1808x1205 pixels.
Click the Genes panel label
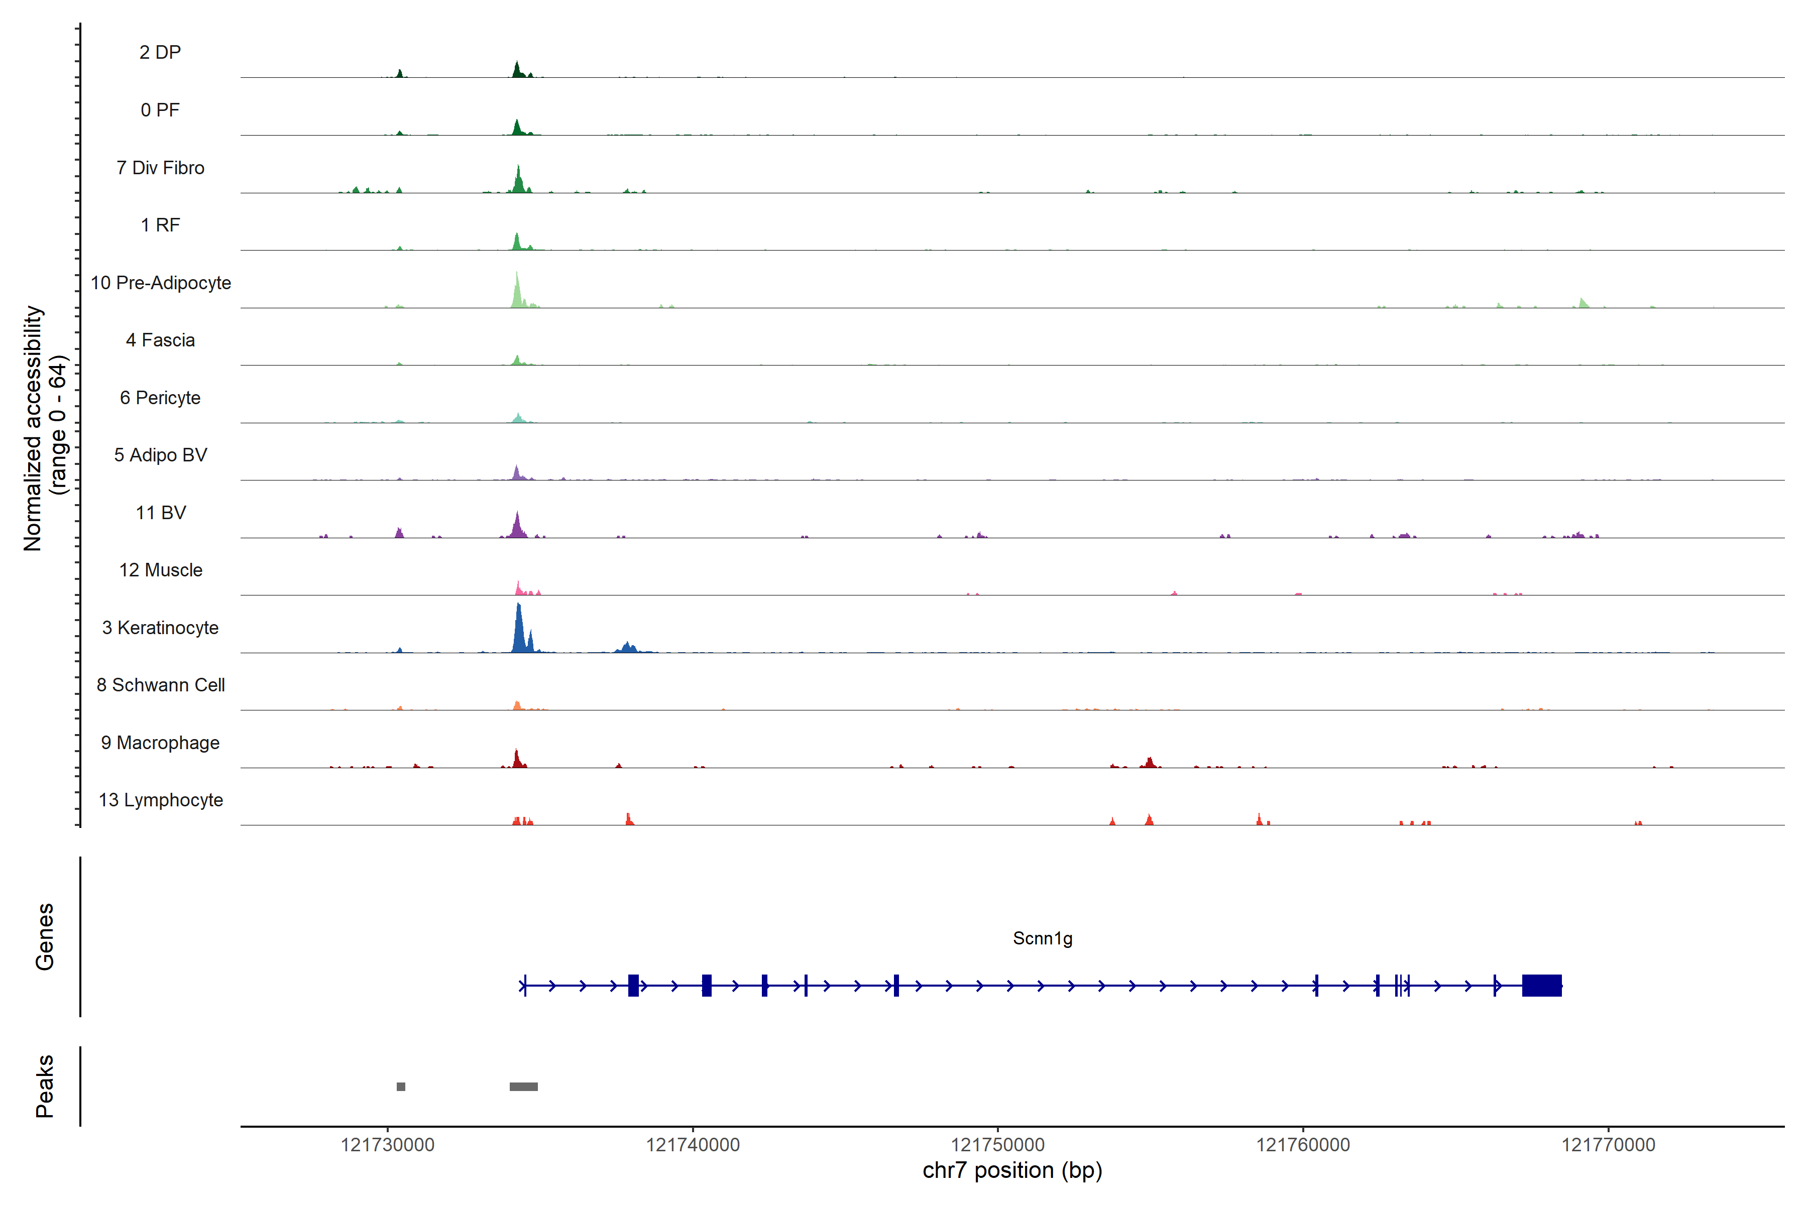[45, 937]
